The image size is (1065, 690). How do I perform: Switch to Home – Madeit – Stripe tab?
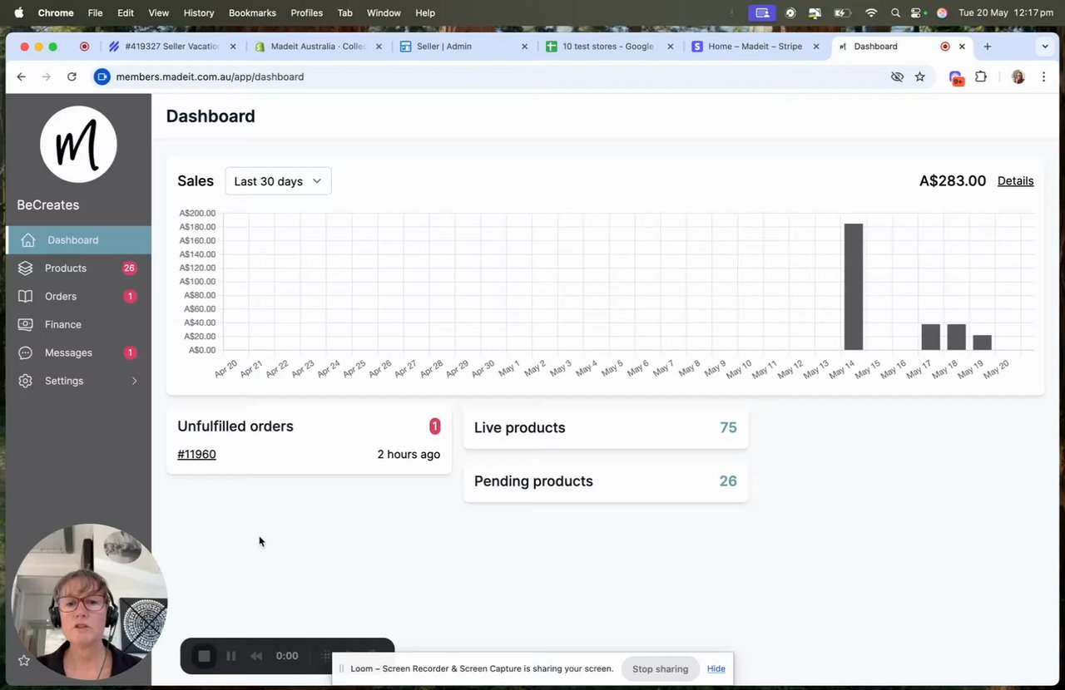point(755,47)
